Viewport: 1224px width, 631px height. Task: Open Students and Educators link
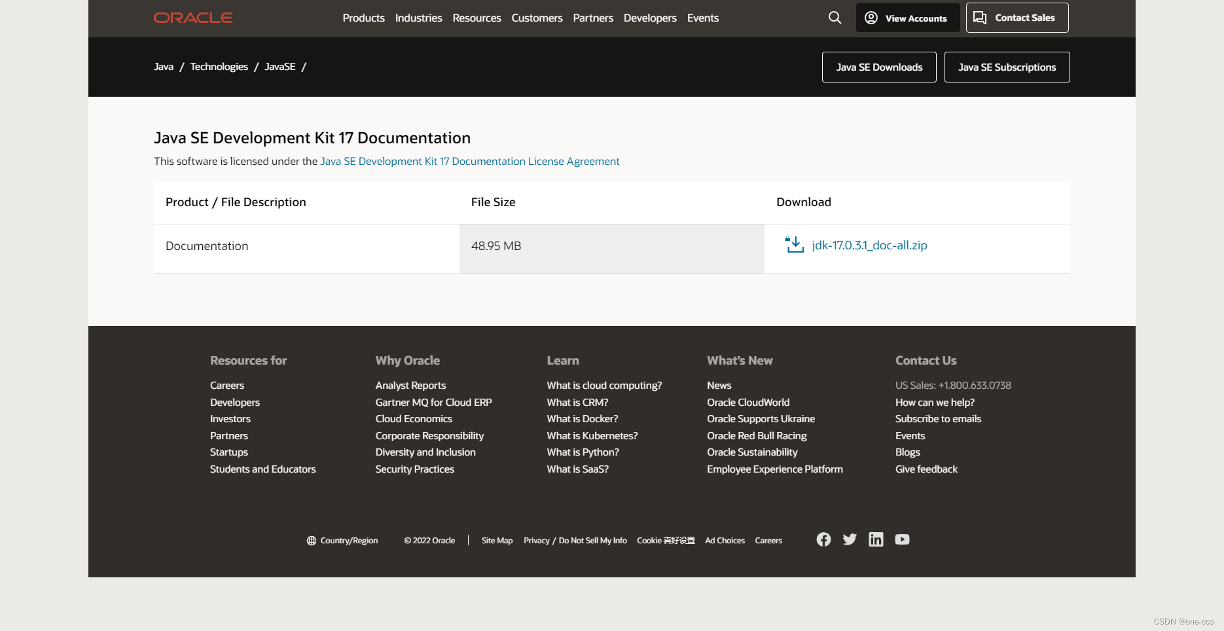(x=263, y=469)
